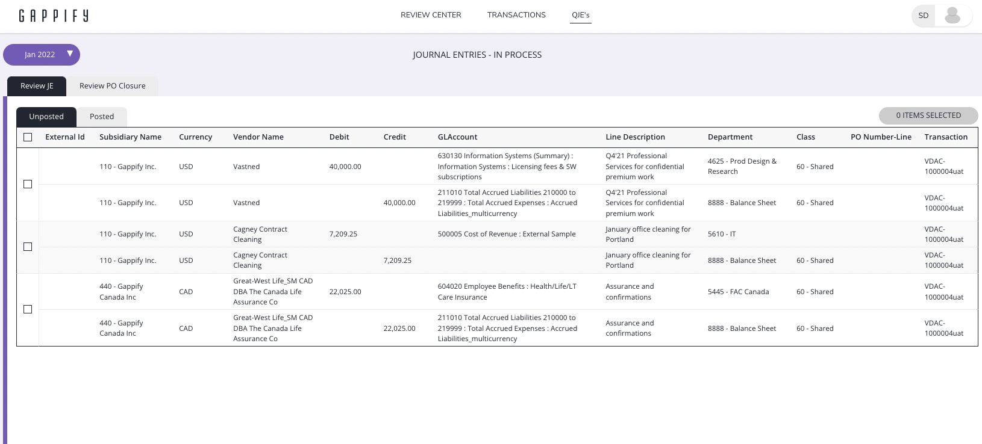Select the QJE's menu item
The image size is (982, 444).
[581, 15]
